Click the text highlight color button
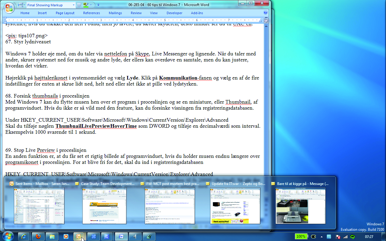This screenshot has width=386, height=241. click(x=86, y=5)
